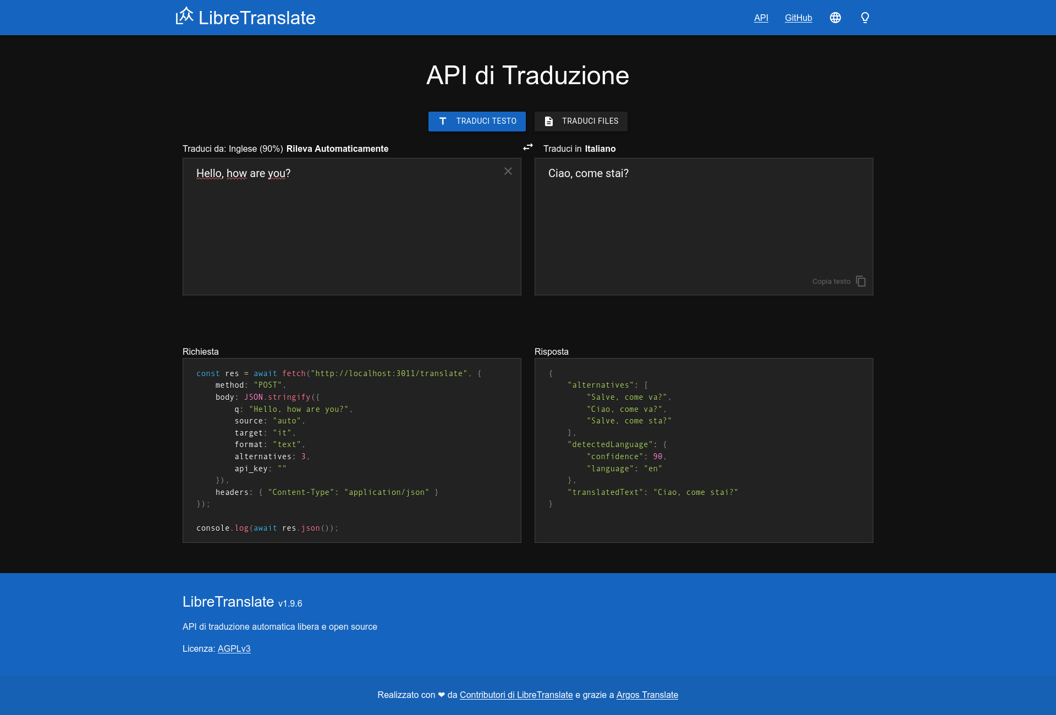Open the Contributori di LibreTranslate link

tap(516, 695)
